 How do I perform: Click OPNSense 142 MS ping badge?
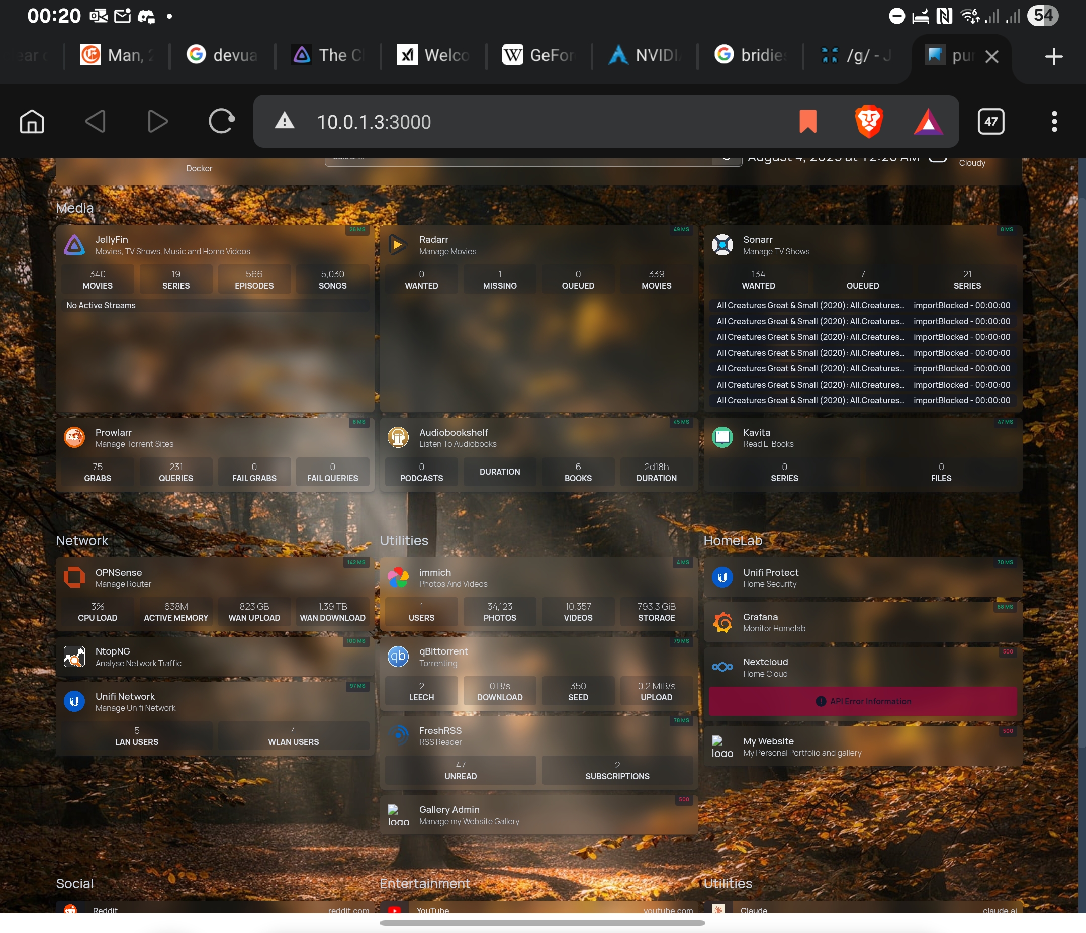click(x=356, y=562)
